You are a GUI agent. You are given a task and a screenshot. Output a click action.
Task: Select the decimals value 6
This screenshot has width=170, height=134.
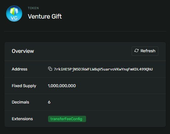[x=49, y=102]
